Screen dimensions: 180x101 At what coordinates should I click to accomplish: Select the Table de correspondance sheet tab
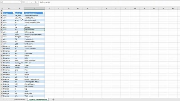pos(38,100)
